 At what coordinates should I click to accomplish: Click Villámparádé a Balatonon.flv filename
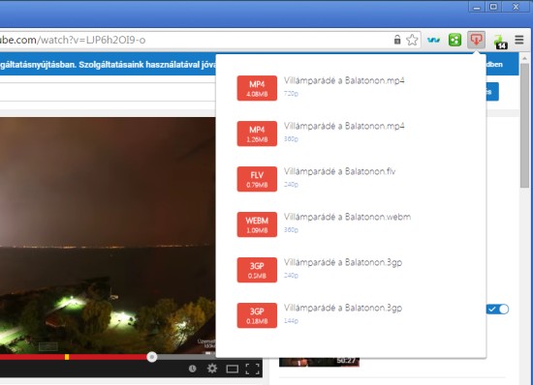[339, 171]
